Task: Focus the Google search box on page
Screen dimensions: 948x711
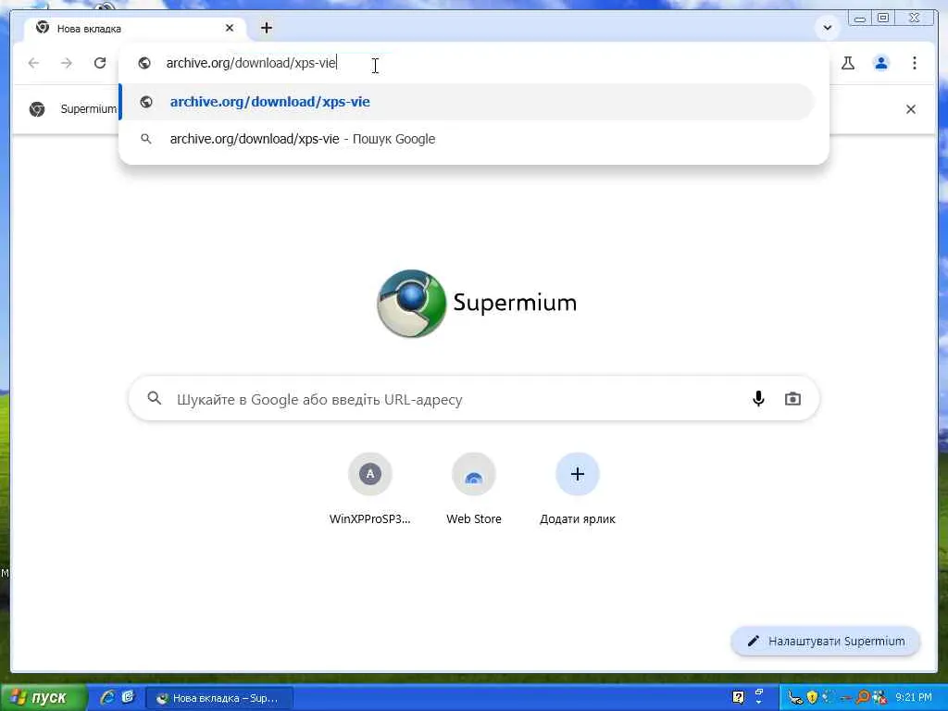Action: click(473, 399)
